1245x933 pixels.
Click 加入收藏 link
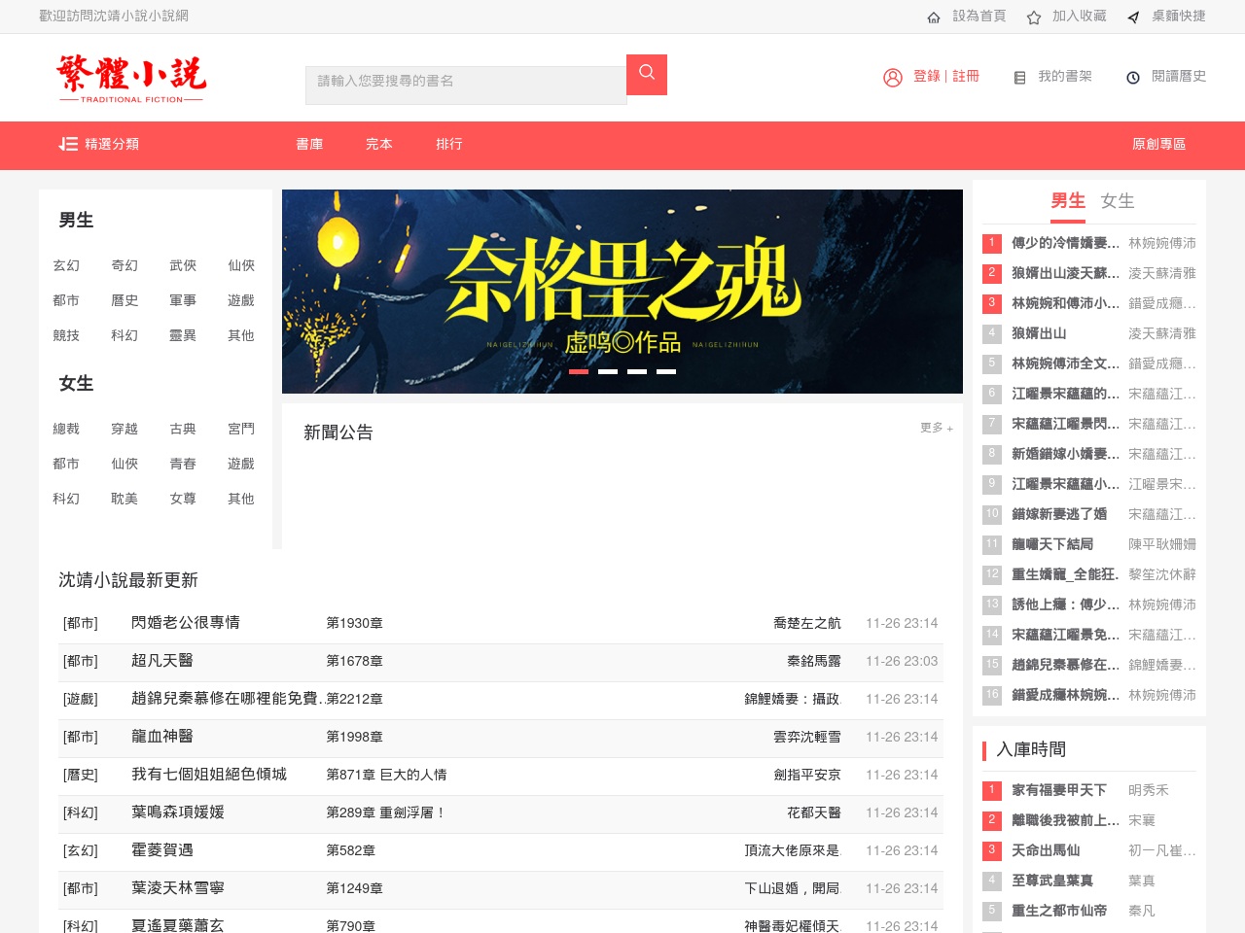1080,16
